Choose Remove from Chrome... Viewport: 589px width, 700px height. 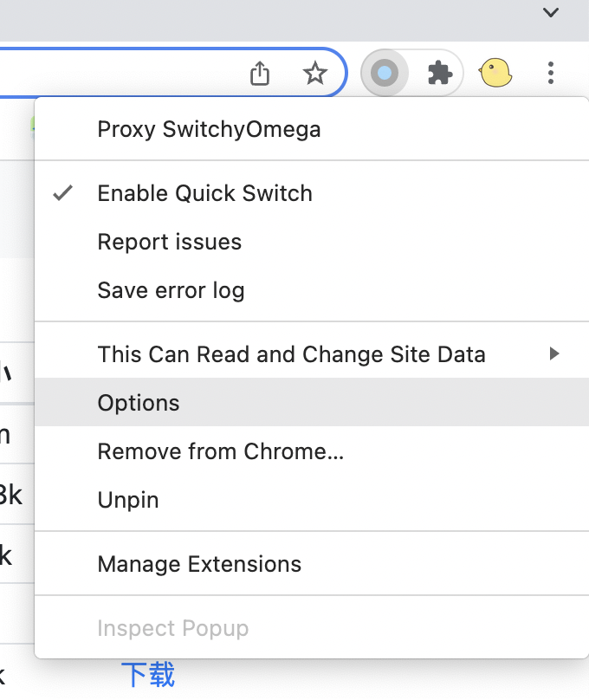(x=312, y=450)
